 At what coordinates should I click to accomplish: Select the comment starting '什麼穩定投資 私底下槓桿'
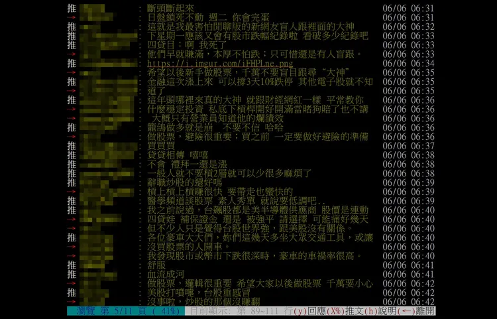click(x=258, y=109)
